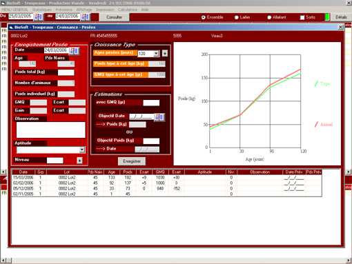
Task: Select the Ensemble radio option
Action: click(x=203, y=17)
